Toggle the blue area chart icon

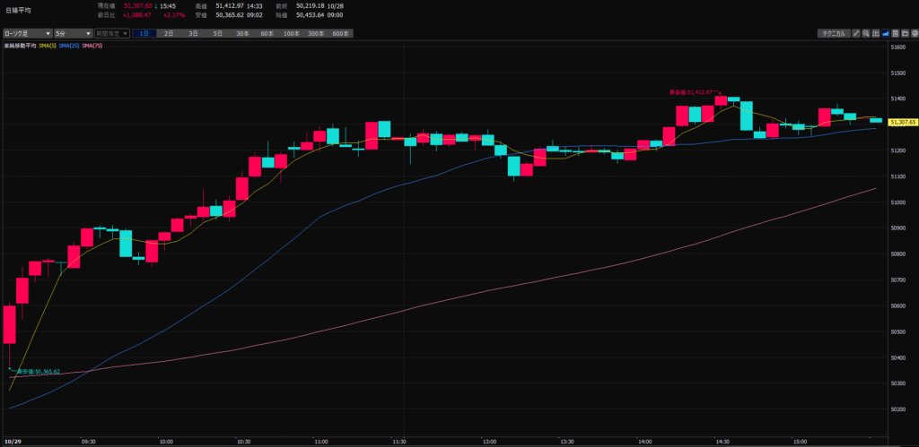886,33
